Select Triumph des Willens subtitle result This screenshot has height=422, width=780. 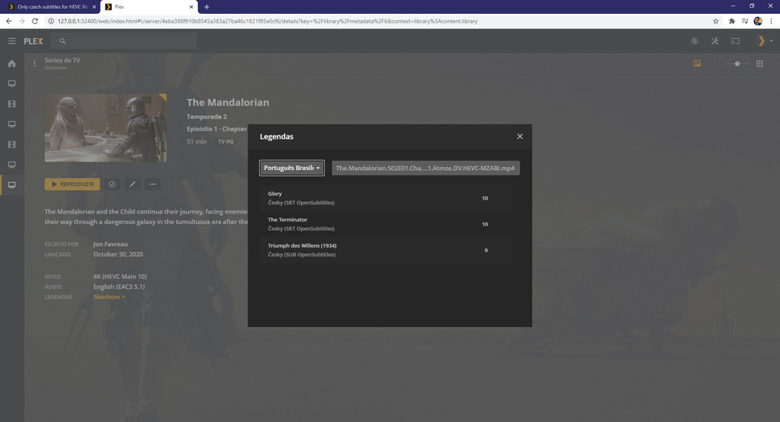(386, 250)
